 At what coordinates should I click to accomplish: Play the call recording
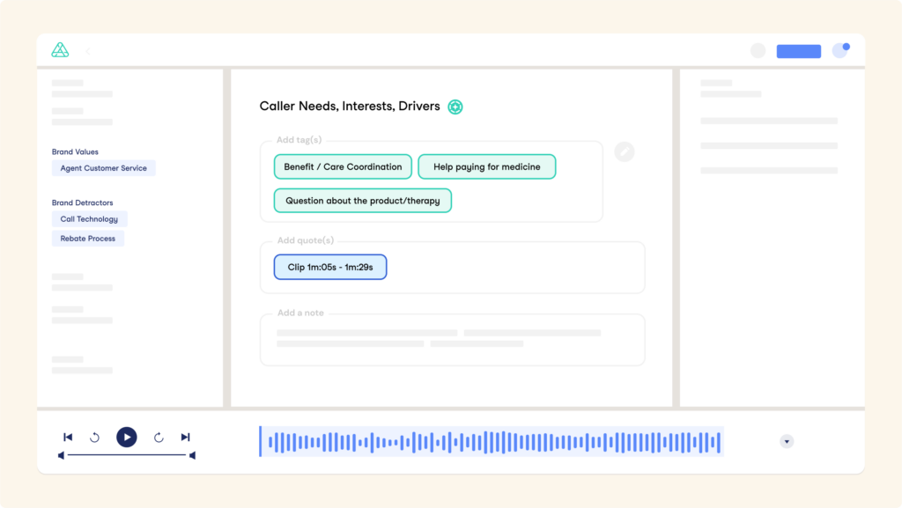127,438
